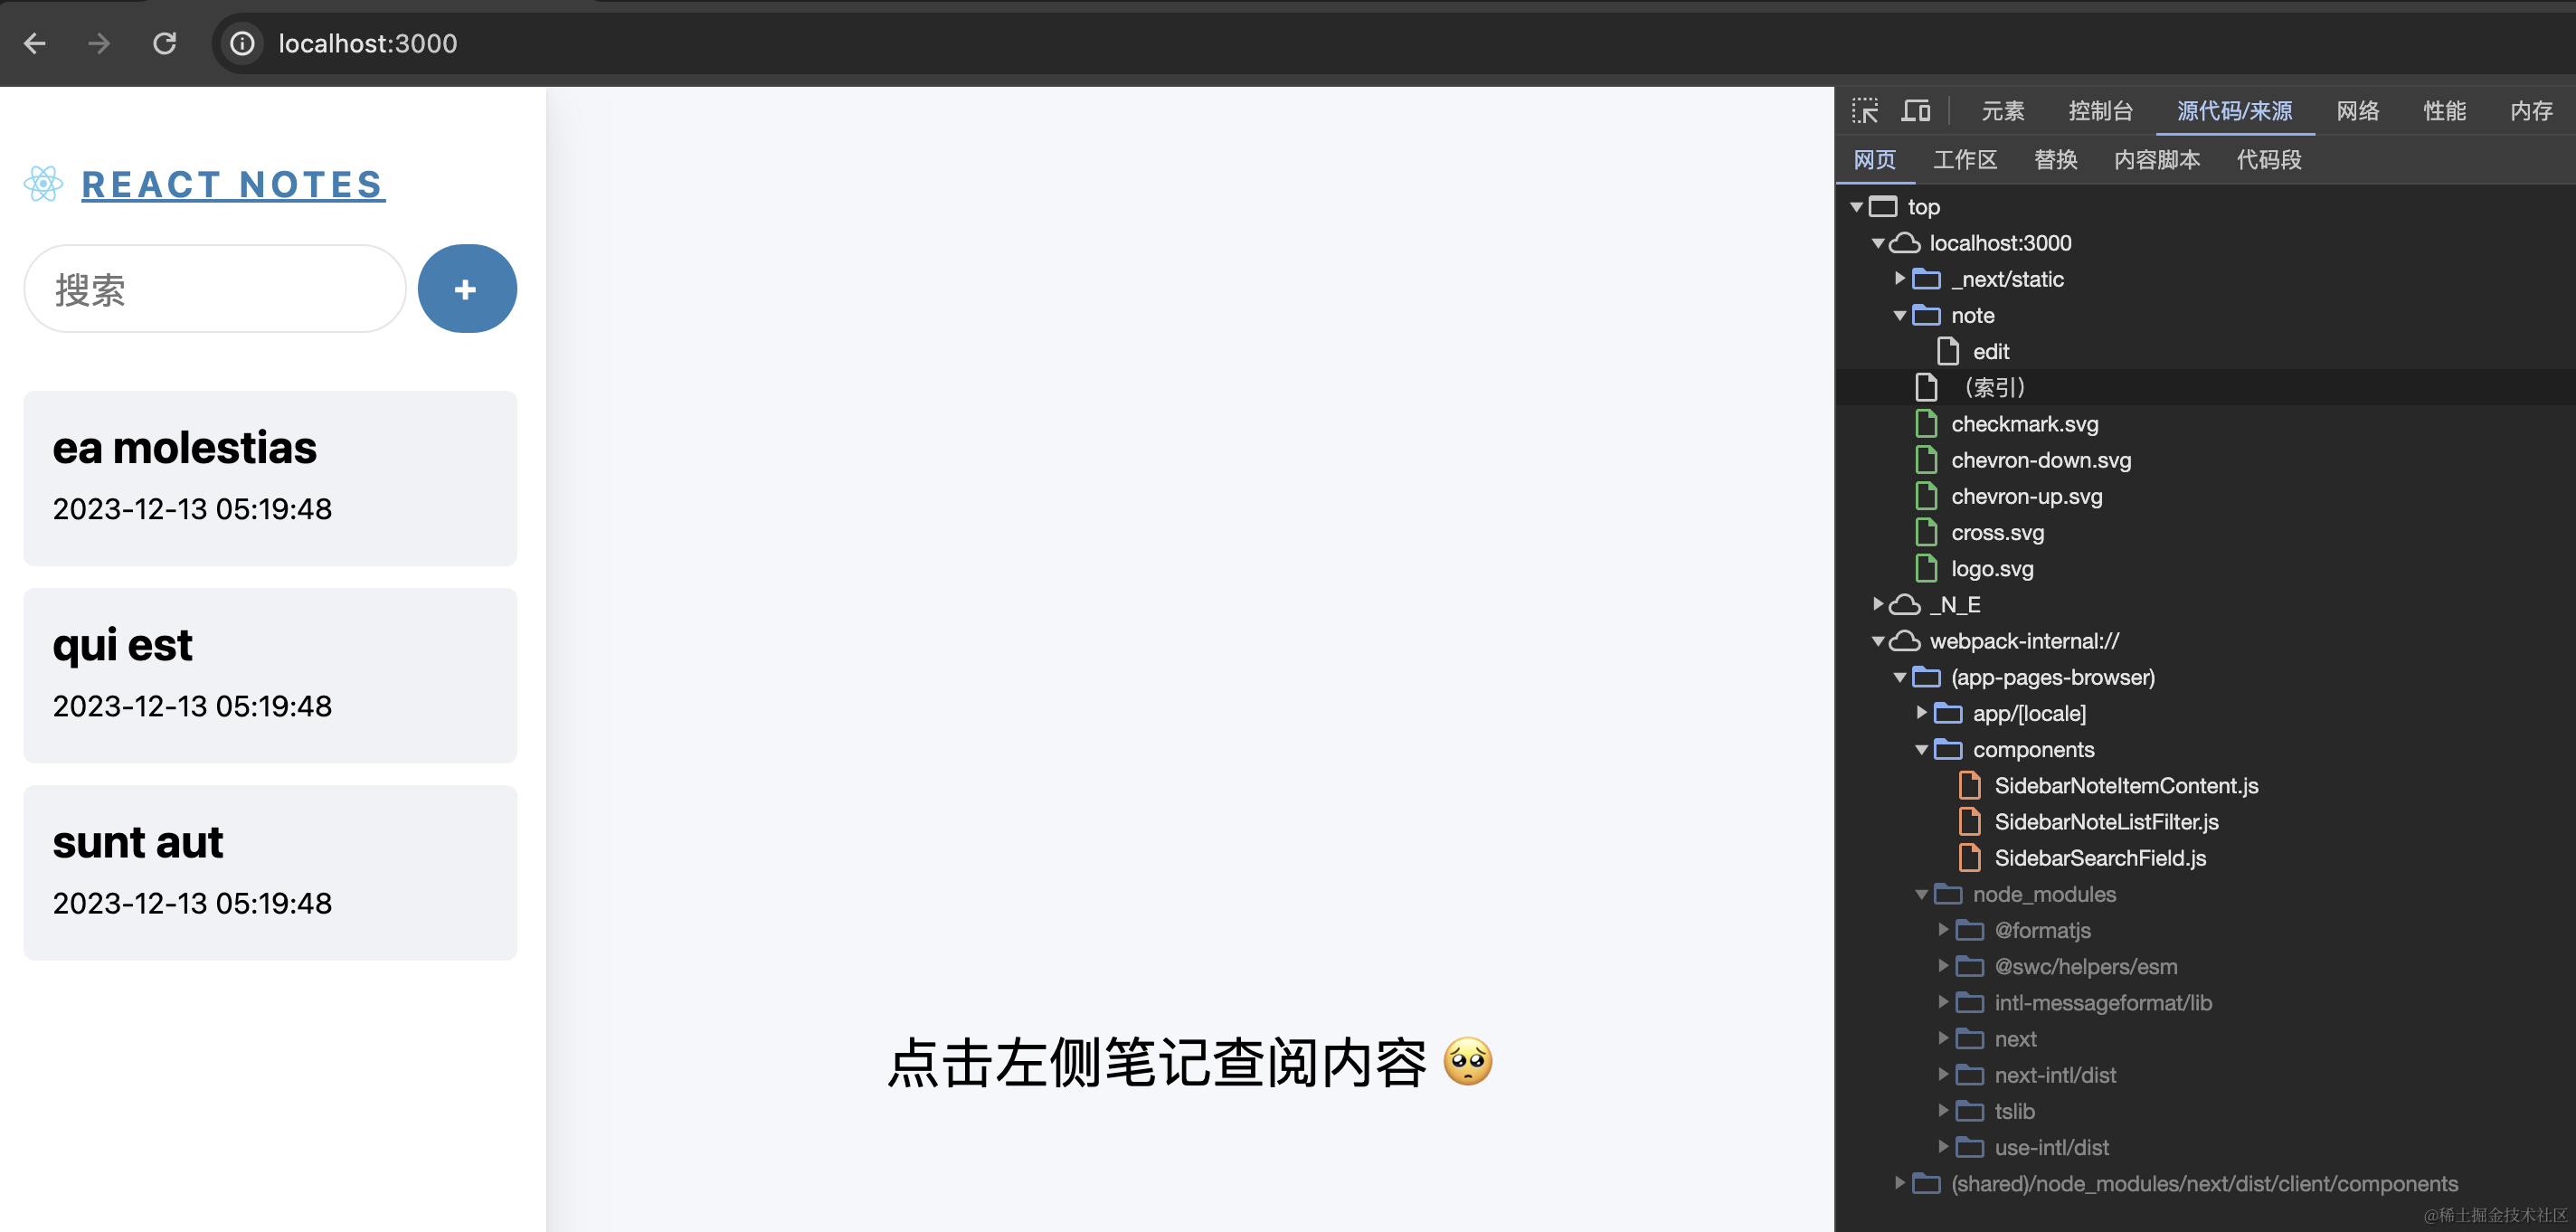Open the logo.svg file
Viewport: 2576px width, 1232px height.
click(x=1991, y=569)
